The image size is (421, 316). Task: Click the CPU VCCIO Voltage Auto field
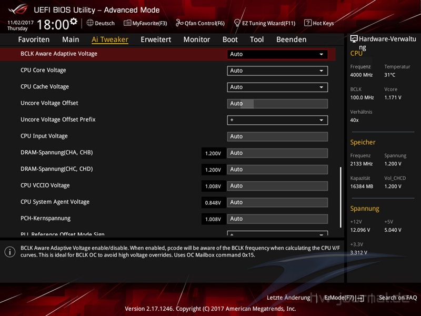tap(277, 186)
